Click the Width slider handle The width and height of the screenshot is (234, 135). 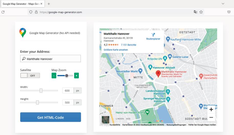click(41, 90)
